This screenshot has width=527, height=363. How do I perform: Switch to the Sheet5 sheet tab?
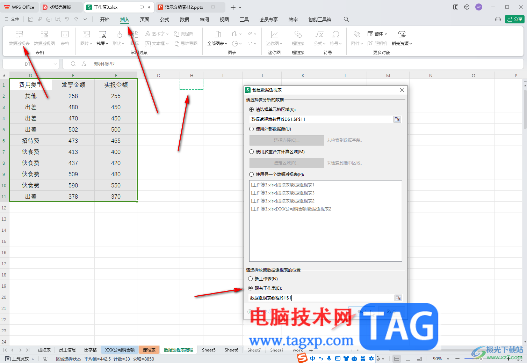click(209, 350)
